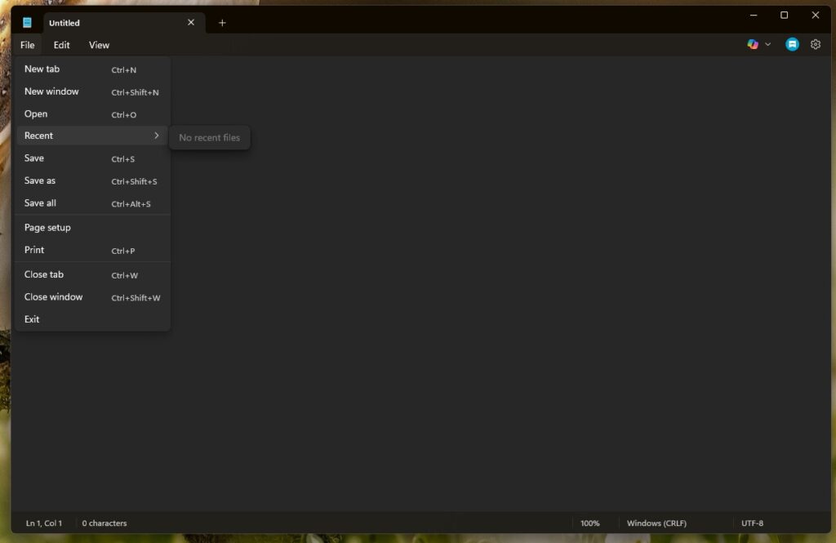Image resolution: width=836 pixels, height=543 pixels.
Task: Click the account sign-in icon
Action: tap(791, 44)
